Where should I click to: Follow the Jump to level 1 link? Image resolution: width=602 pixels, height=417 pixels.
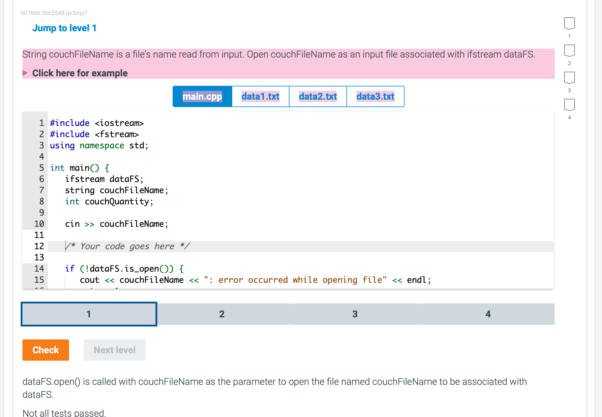(64, 28)
